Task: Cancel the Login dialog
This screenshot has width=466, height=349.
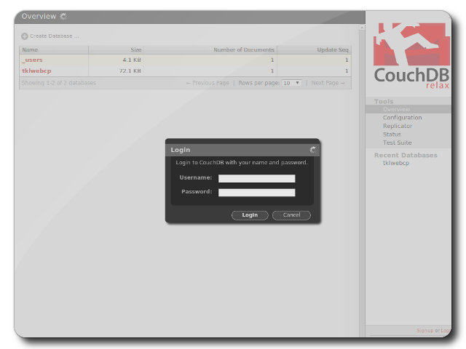Action: 291,215
